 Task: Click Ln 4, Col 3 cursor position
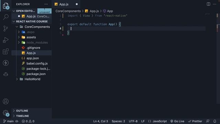101,121
